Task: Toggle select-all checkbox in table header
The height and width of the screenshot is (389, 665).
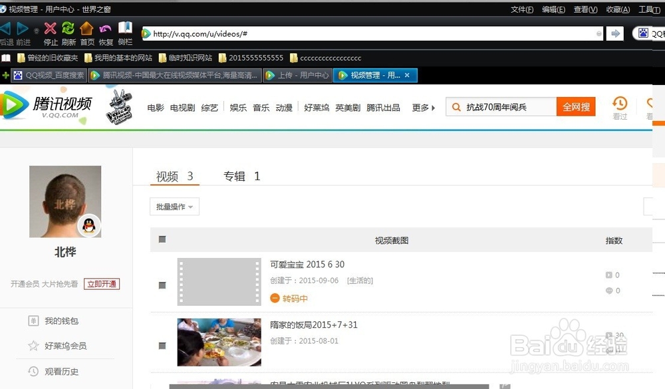Action: (162, 239)
